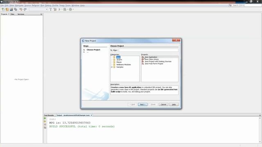The width and height of the screenshot is (262, 147).
Task: Select the Java category
Action: (118, 57)
